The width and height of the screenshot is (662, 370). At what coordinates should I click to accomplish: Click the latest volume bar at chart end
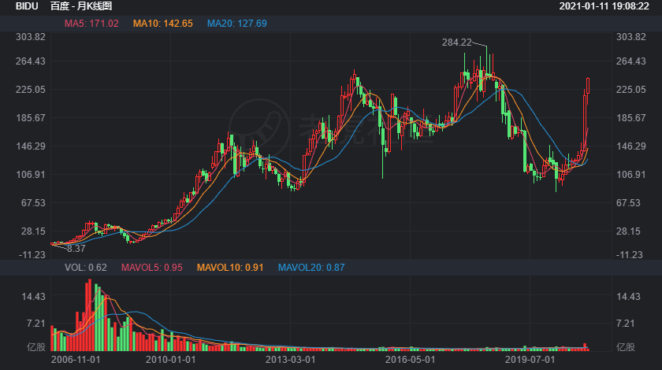pos(588,350)
